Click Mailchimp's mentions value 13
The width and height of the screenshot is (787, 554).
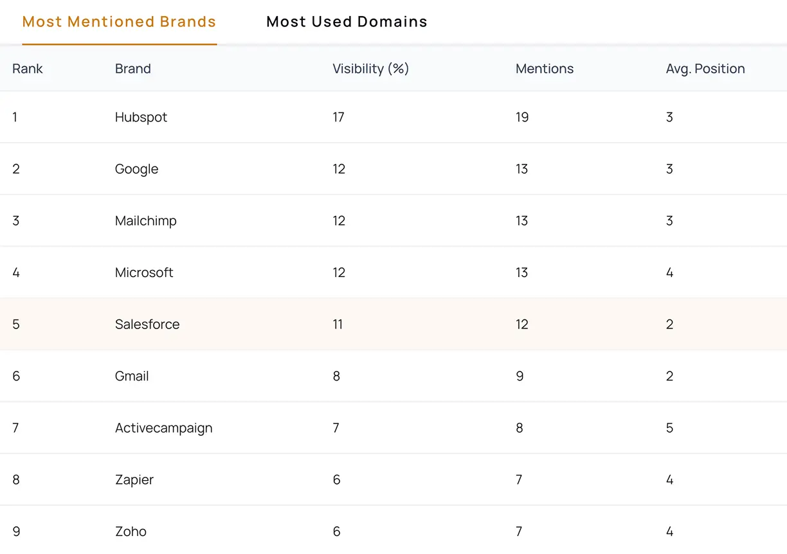point(522,220)
